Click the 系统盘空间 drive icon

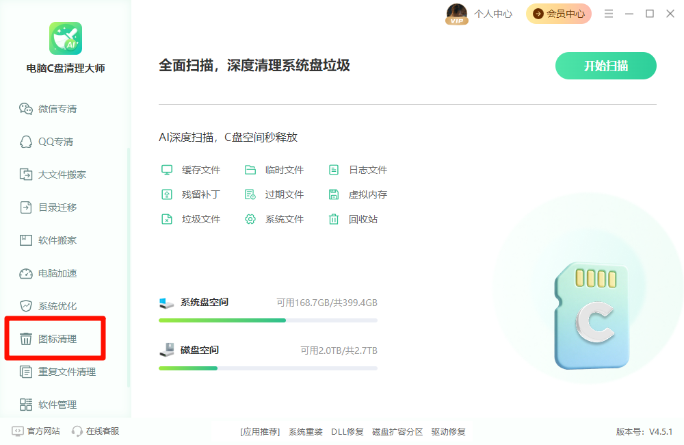[x=166, y=303]
